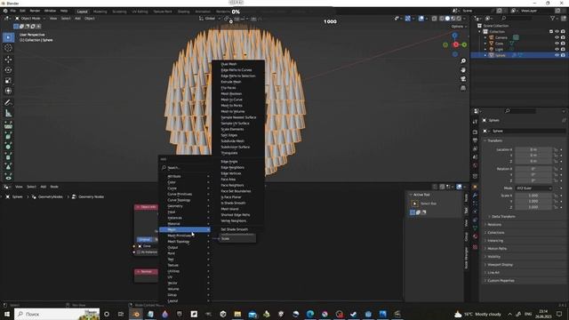Open the XYZ Euler rotation mode dropdown
Screen dimensions: 569x320
(533, 188)
